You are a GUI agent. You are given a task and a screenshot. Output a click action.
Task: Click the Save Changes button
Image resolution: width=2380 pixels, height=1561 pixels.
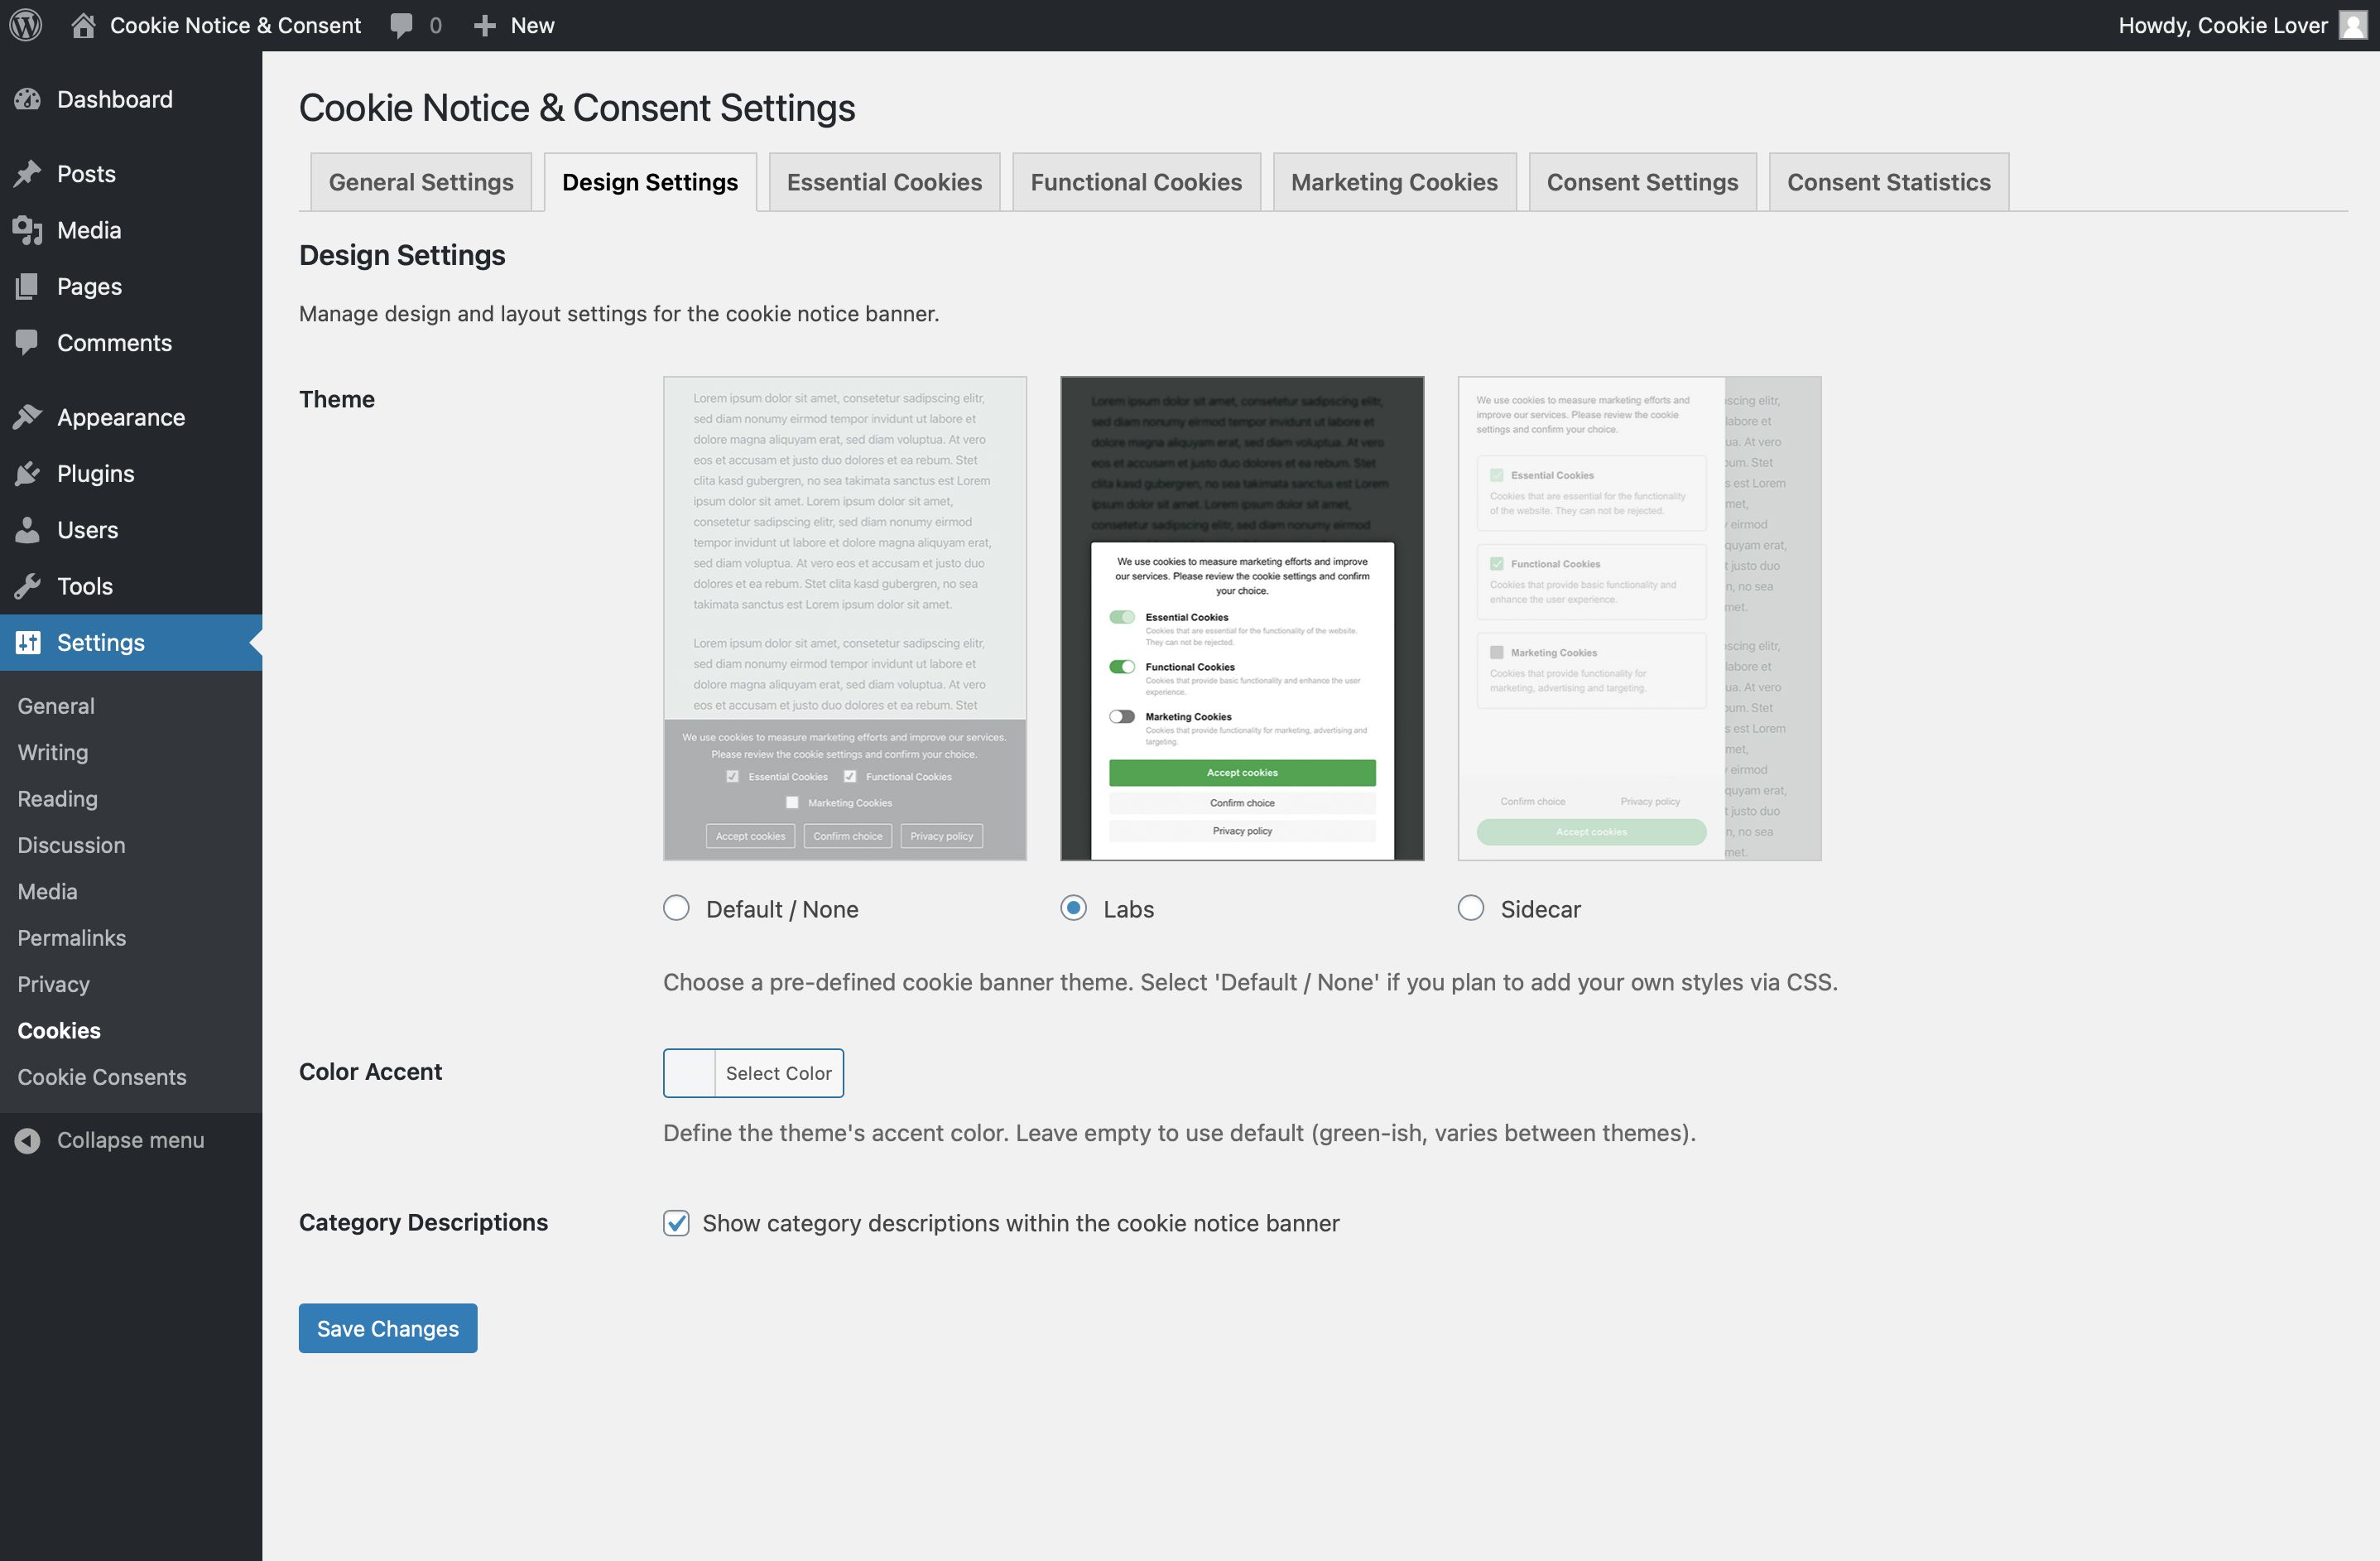388,1327
